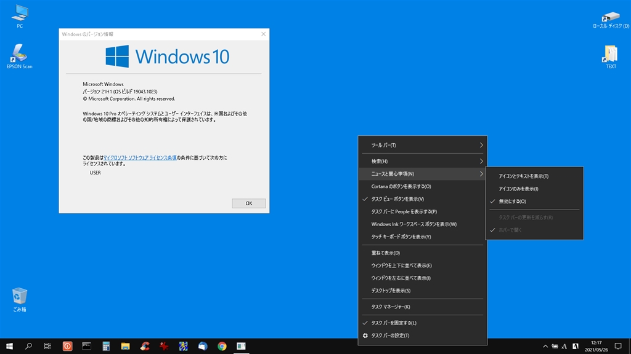Open the Calculator from the taskbar
The width and height of the screenshot is (631, 354).
(106, 346)
